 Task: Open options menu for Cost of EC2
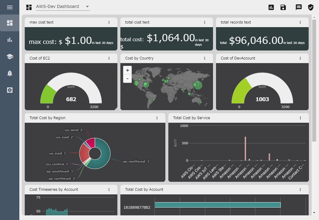point(109,58)
